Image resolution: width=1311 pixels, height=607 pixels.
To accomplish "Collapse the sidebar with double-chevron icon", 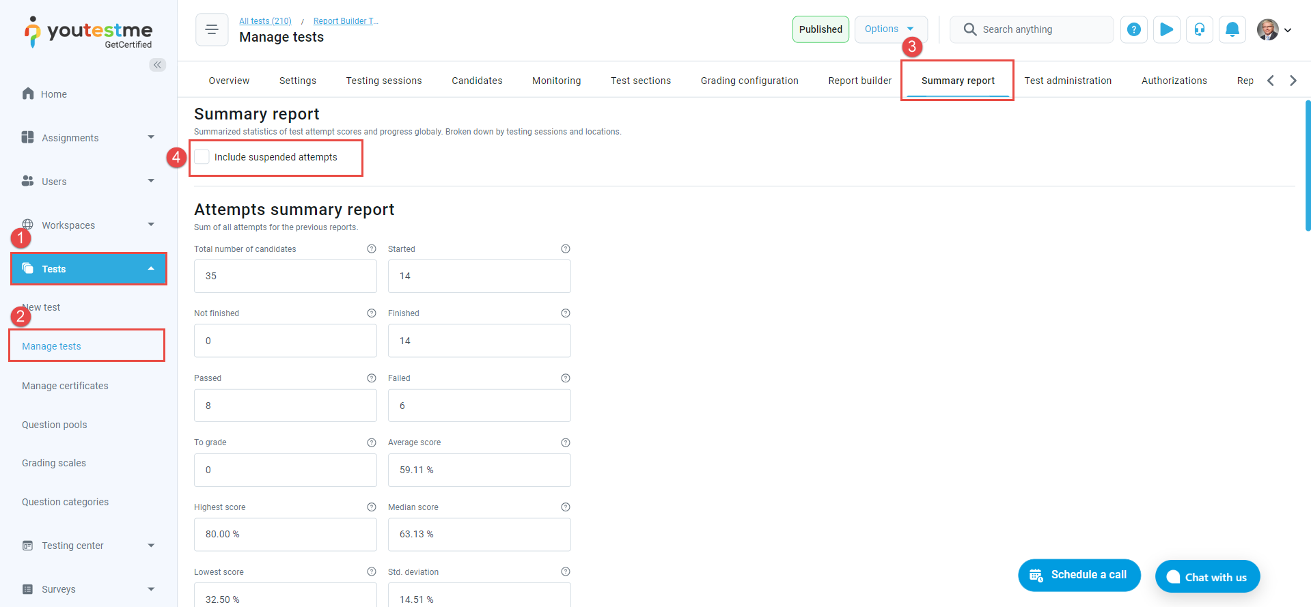I will [x=158, y=65].
